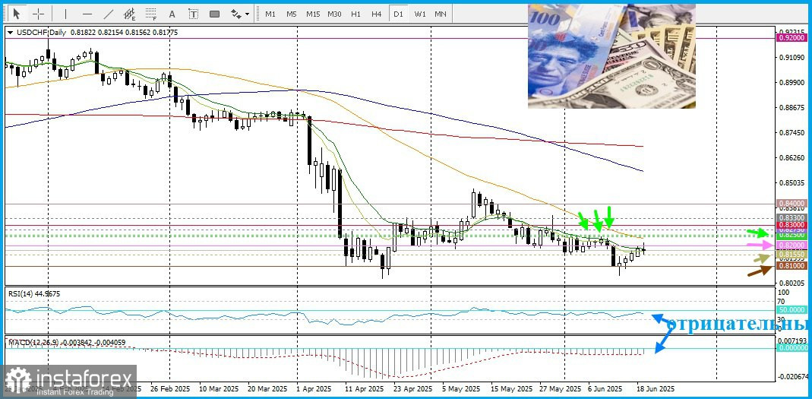812x399 pixels.
Task: Choose the vertical line drawing tool
Action: point(65,14)
